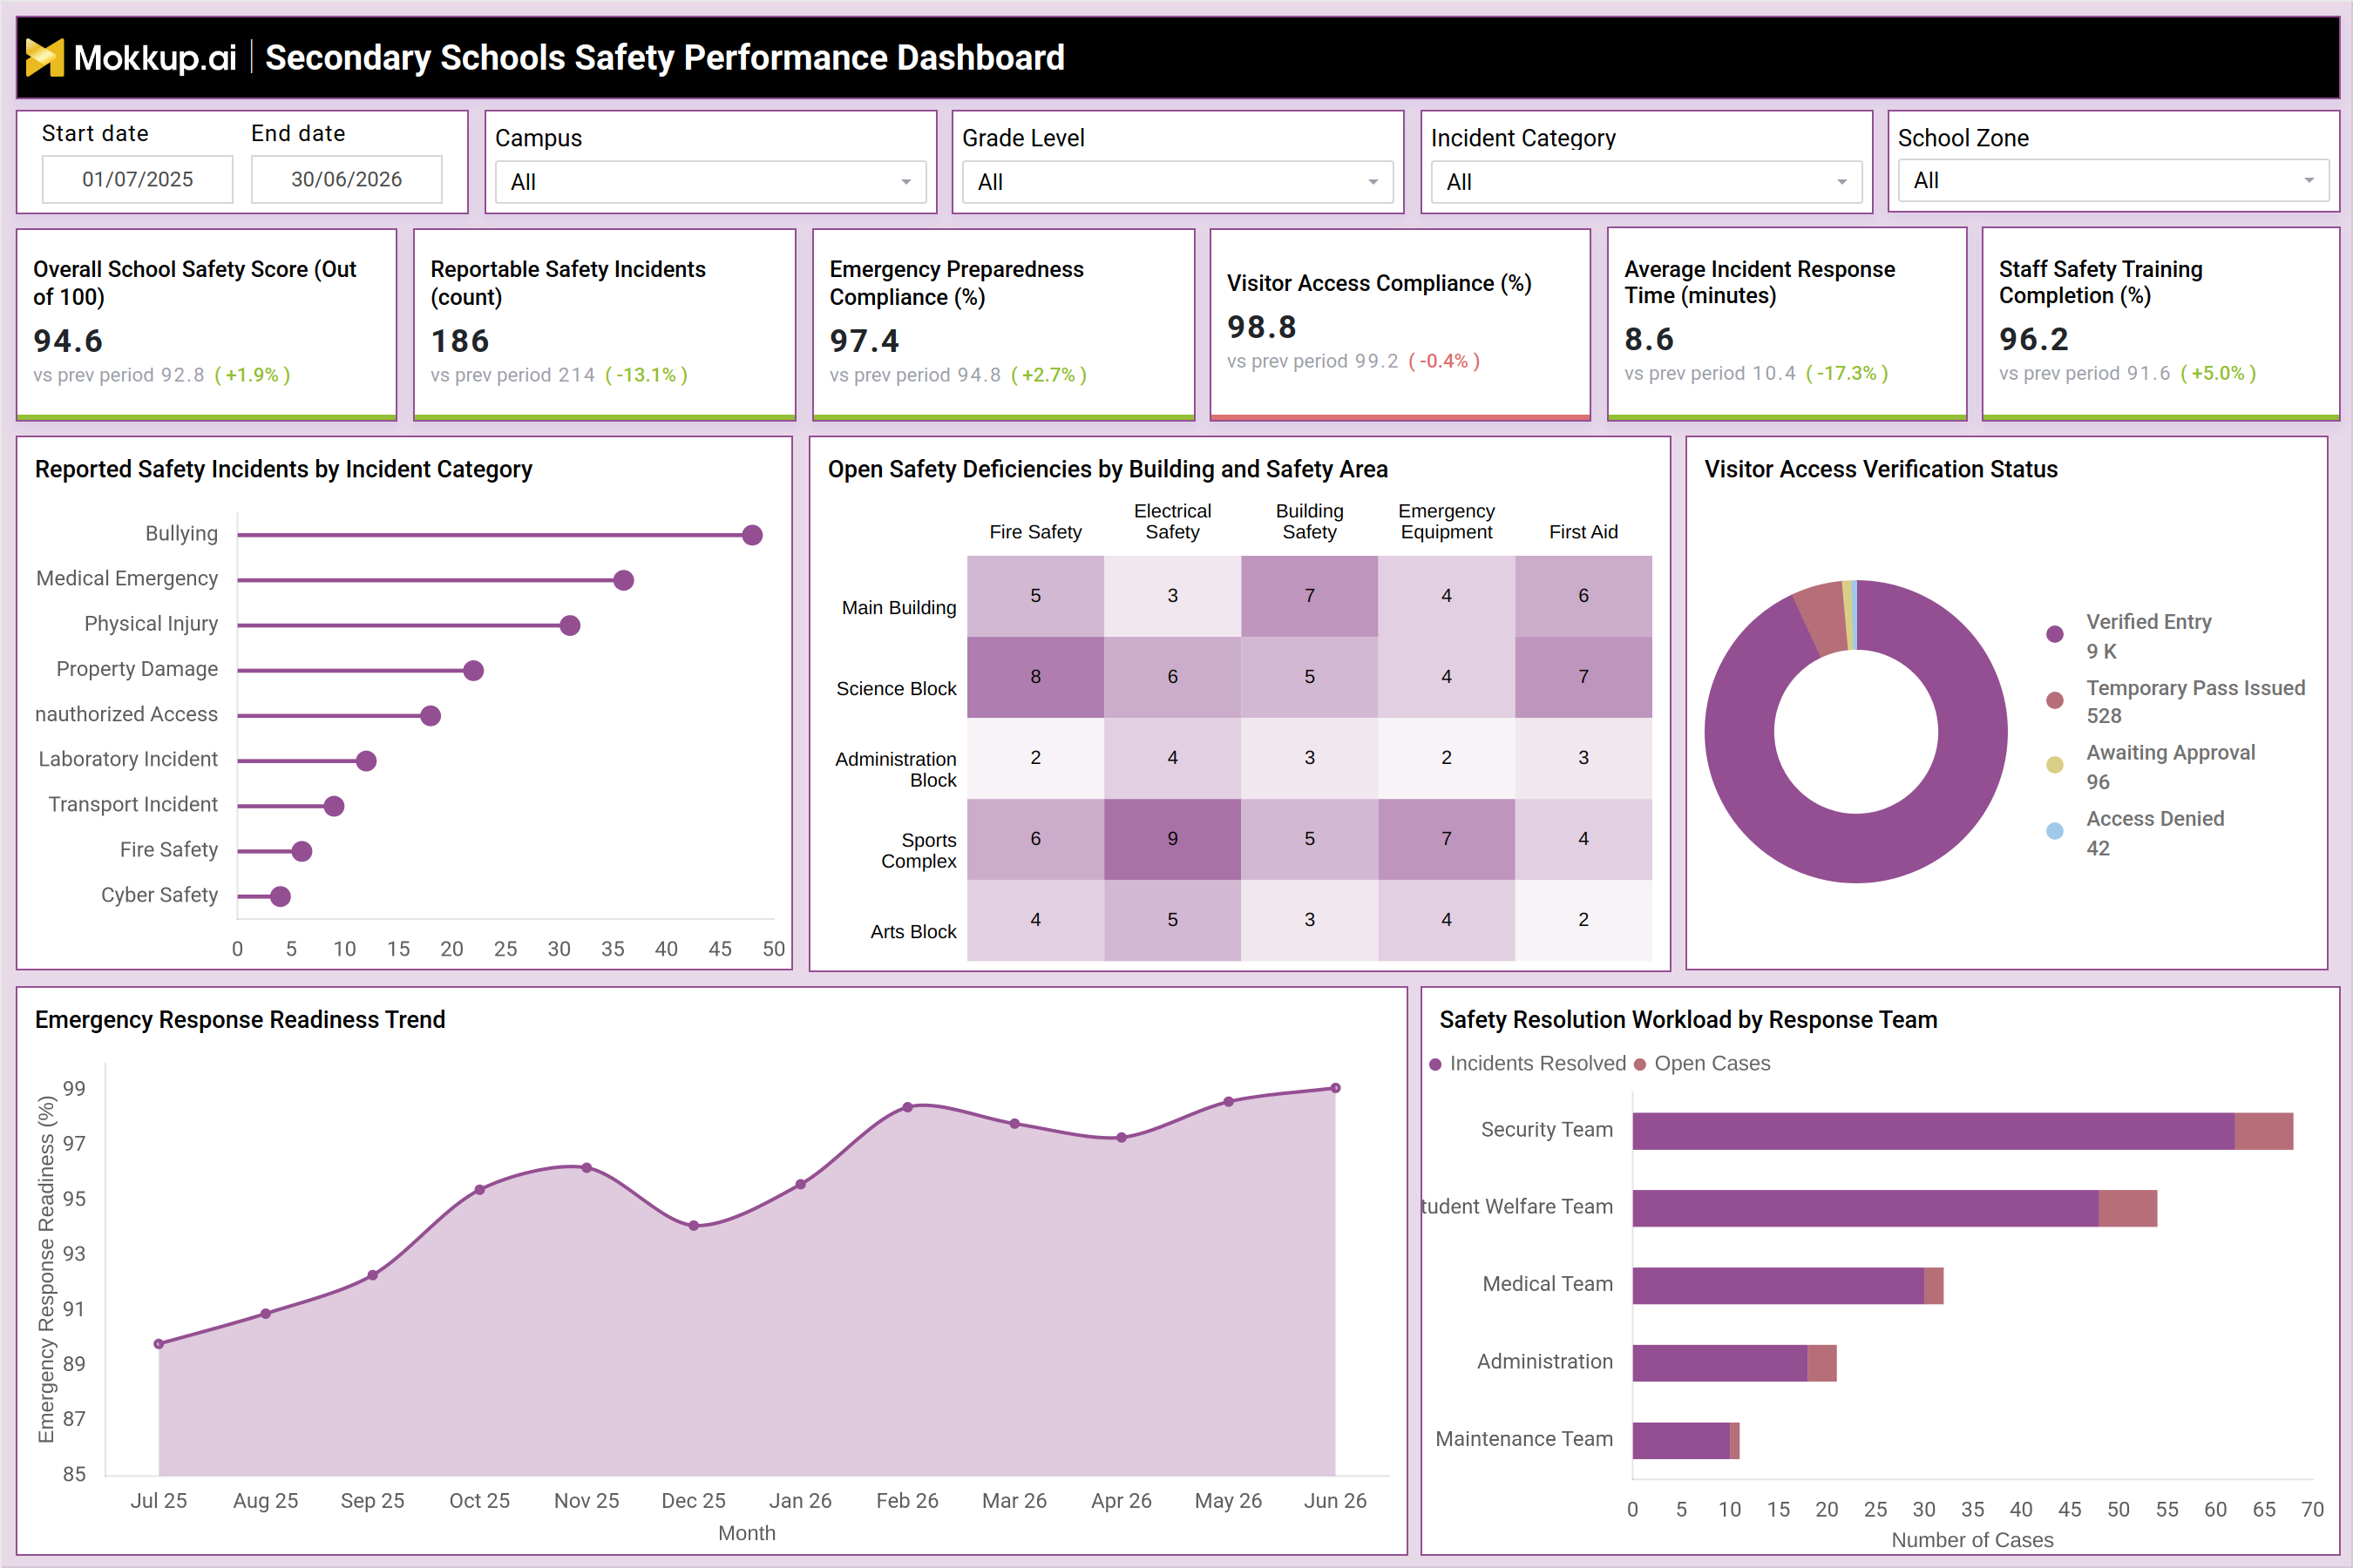Click the Bullying lollipop marker
The height and width of the screenshot is (1568, 2353).
pyautogui.click(x=752, y=535)
